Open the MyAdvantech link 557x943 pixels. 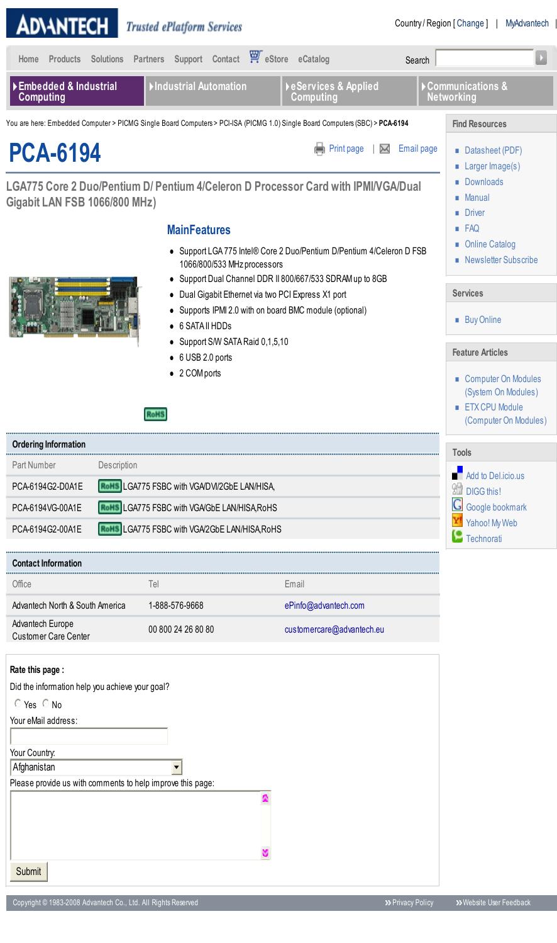tap(527, 23)
